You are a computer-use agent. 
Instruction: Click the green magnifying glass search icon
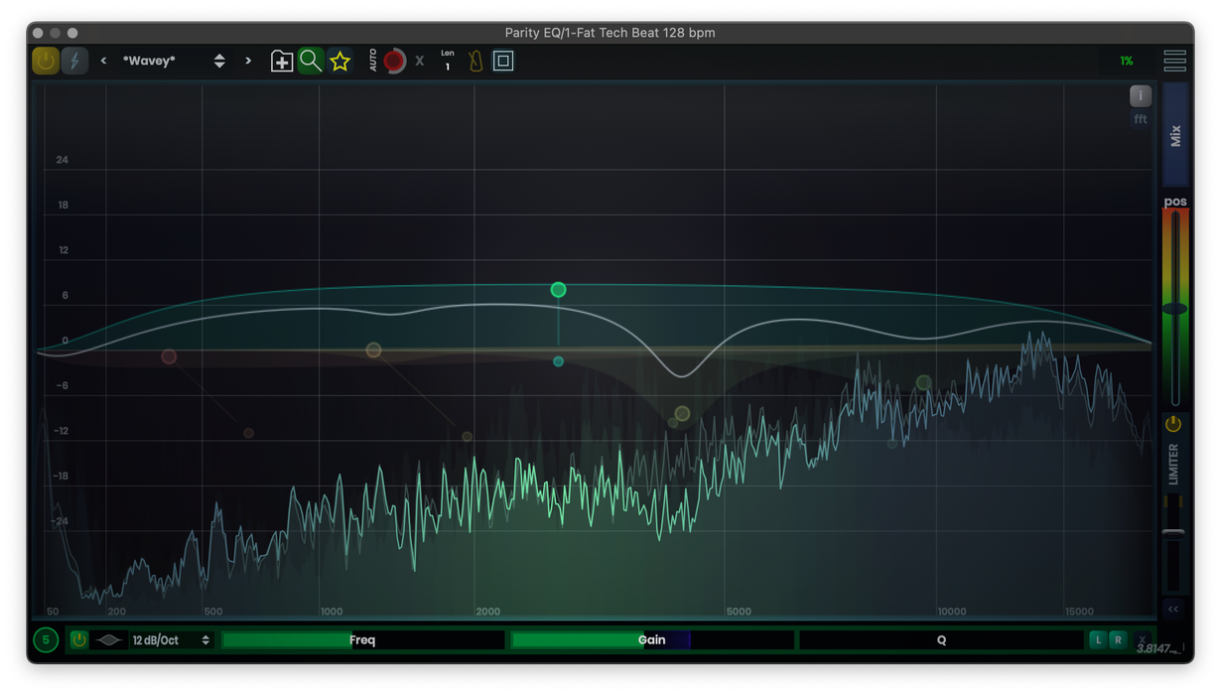tap(311, 62)
